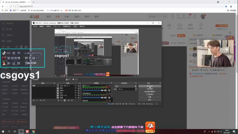The image size is (238, 134).
Task: Open the heart follow icon in Douyu header
Action: click(x=178, y=16)
